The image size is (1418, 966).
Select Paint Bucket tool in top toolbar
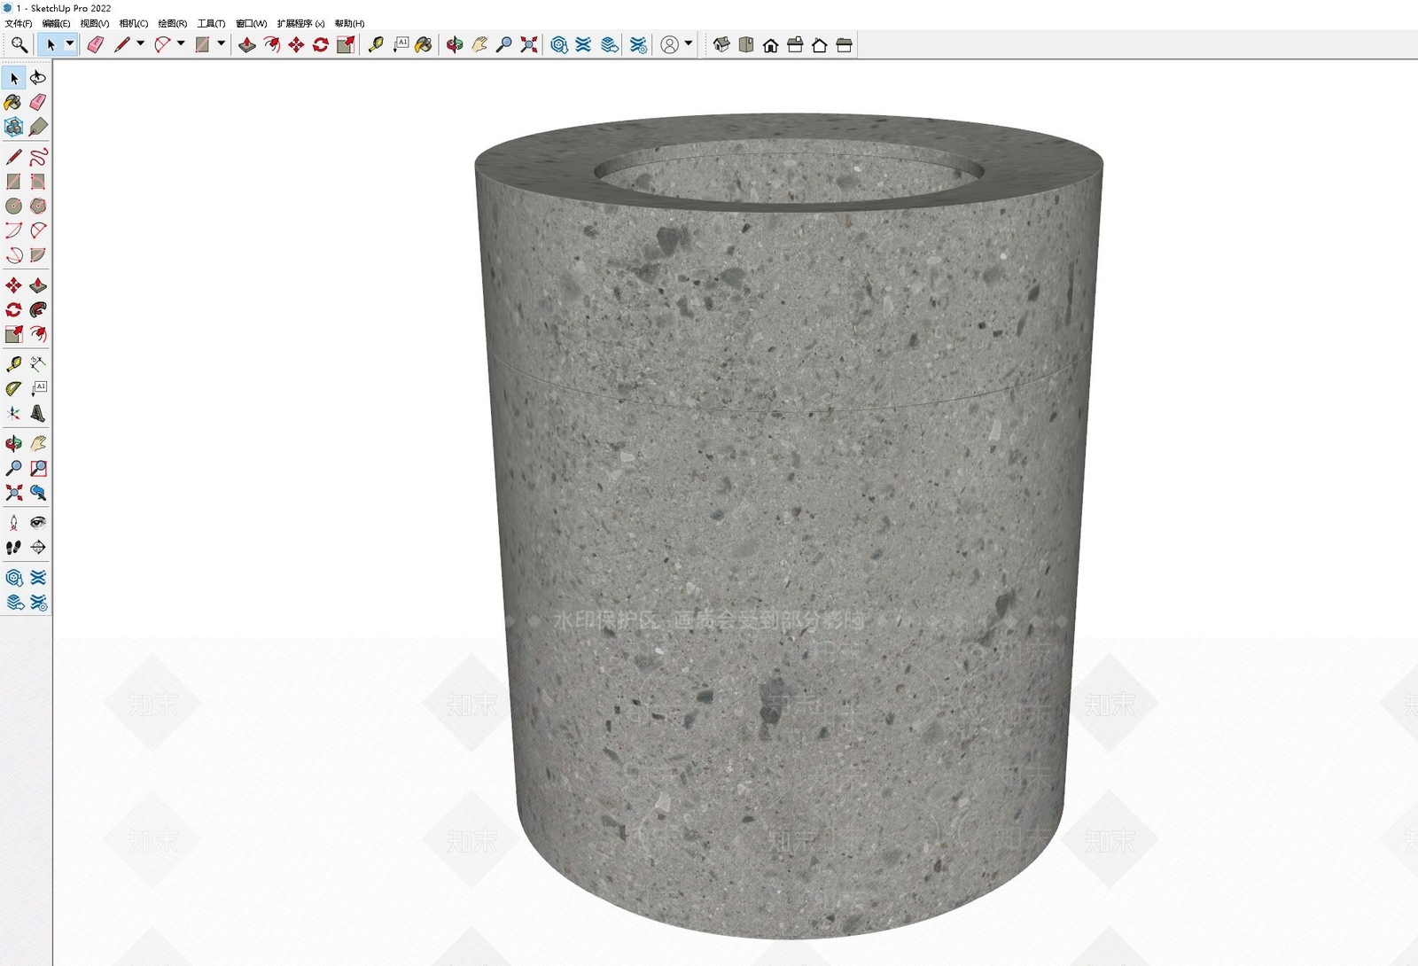(424, 44)
